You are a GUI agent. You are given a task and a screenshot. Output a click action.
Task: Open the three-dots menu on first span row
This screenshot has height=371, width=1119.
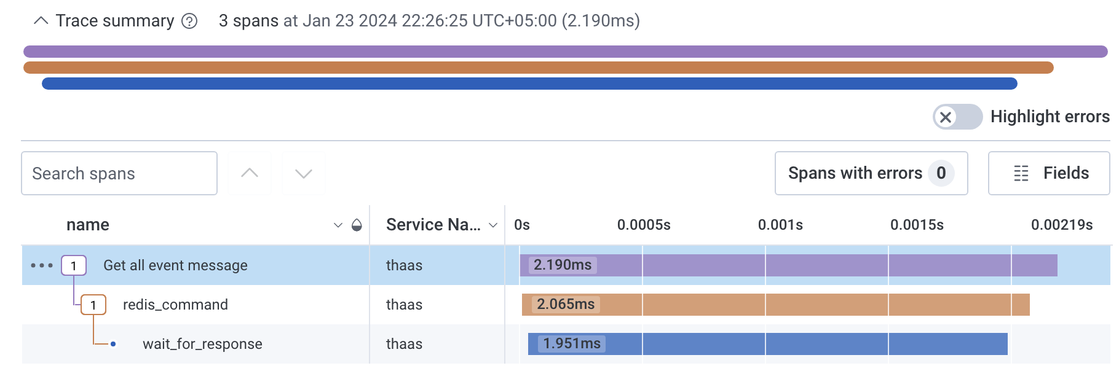pos(42,265)
